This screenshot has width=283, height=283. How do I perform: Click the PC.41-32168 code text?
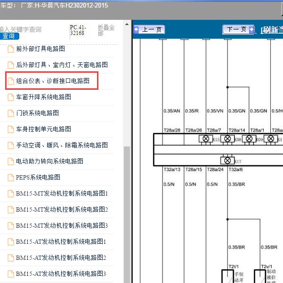click(78, 30)
